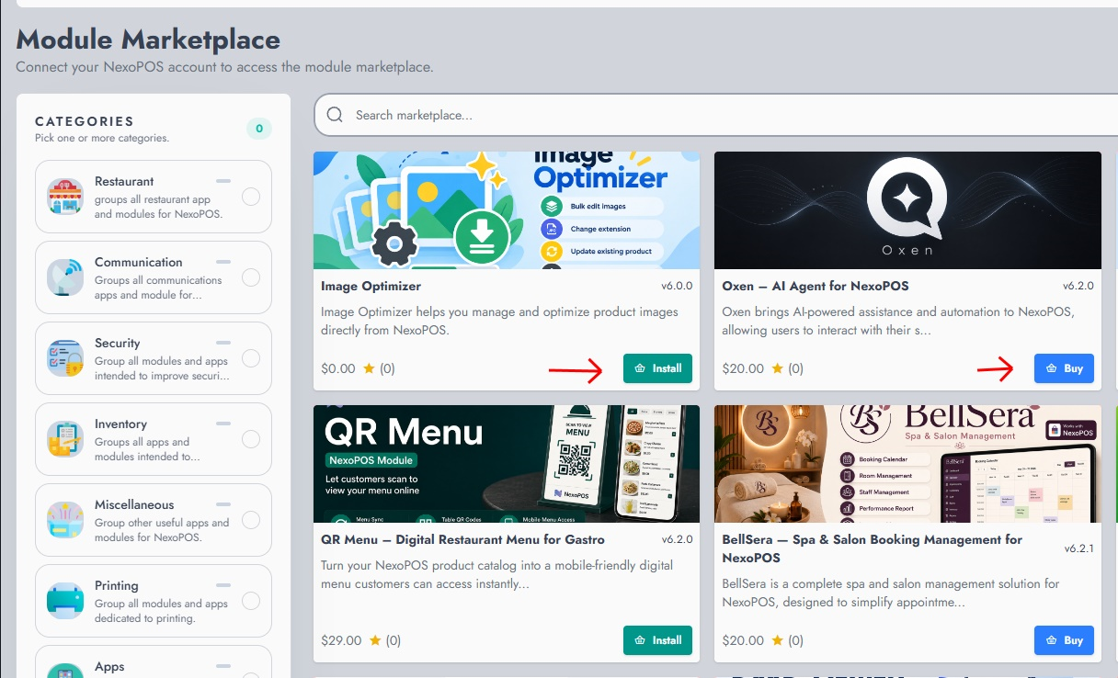The height and width of the screenshot is (678, 1118).
Task: Buy the BellSera spa module
Action: [x=1064, y=640]
